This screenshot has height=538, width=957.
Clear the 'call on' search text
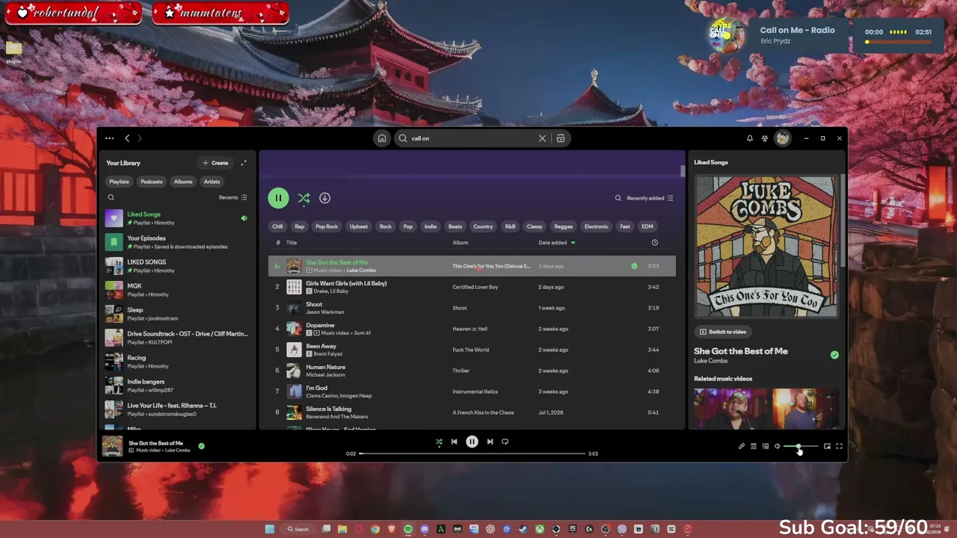[x=542, y=138]
